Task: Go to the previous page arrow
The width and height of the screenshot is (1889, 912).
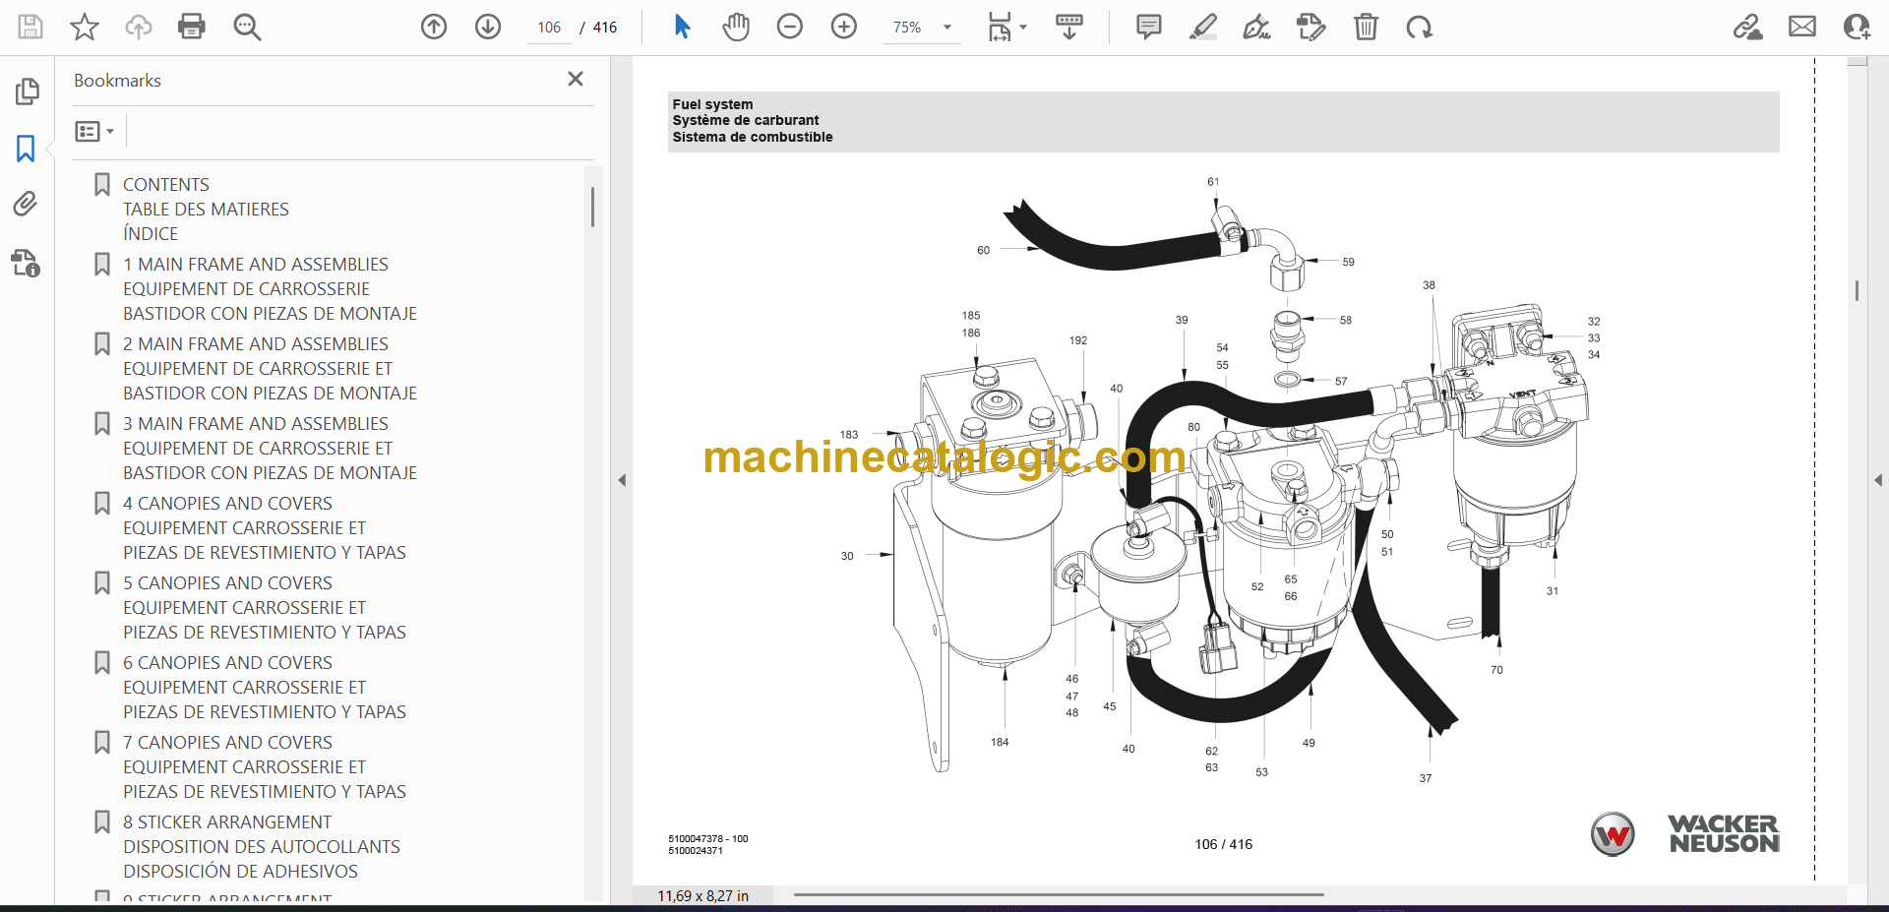Action: 434,27
